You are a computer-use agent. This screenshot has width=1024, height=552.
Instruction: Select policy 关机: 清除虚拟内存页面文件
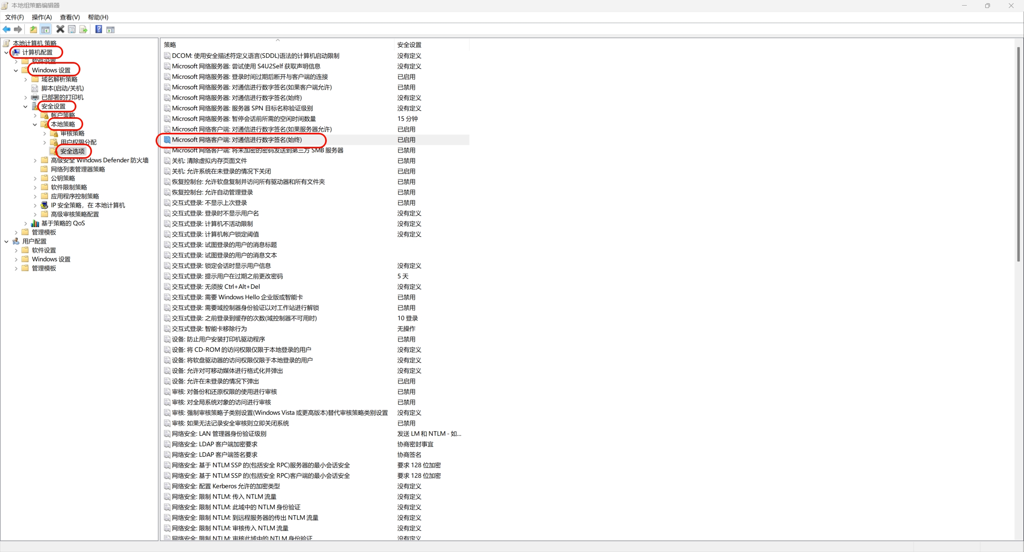click(x=209, y=161)
